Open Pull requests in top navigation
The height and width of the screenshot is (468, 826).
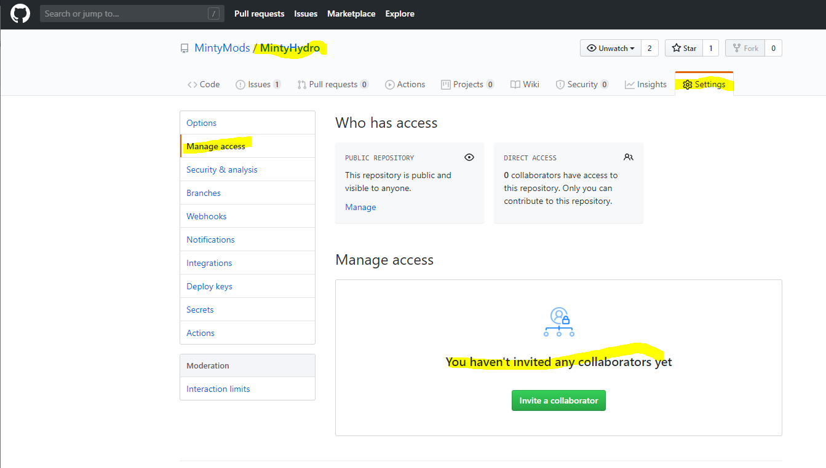click(259, 14)
